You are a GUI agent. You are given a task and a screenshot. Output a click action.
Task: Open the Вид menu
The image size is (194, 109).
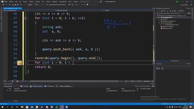pyautogui.click(x=16, y=2)
